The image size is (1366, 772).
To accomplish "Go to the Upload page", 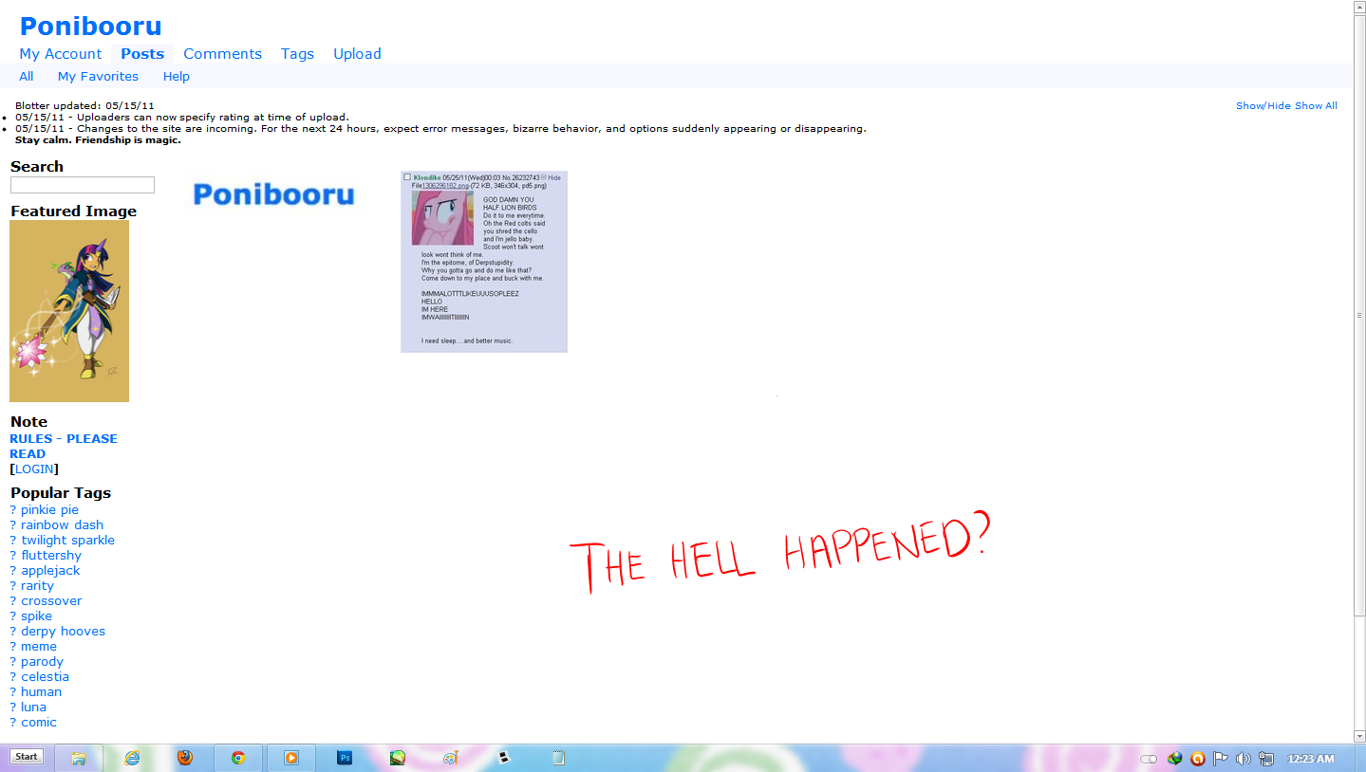I will (x=357, y=54).
